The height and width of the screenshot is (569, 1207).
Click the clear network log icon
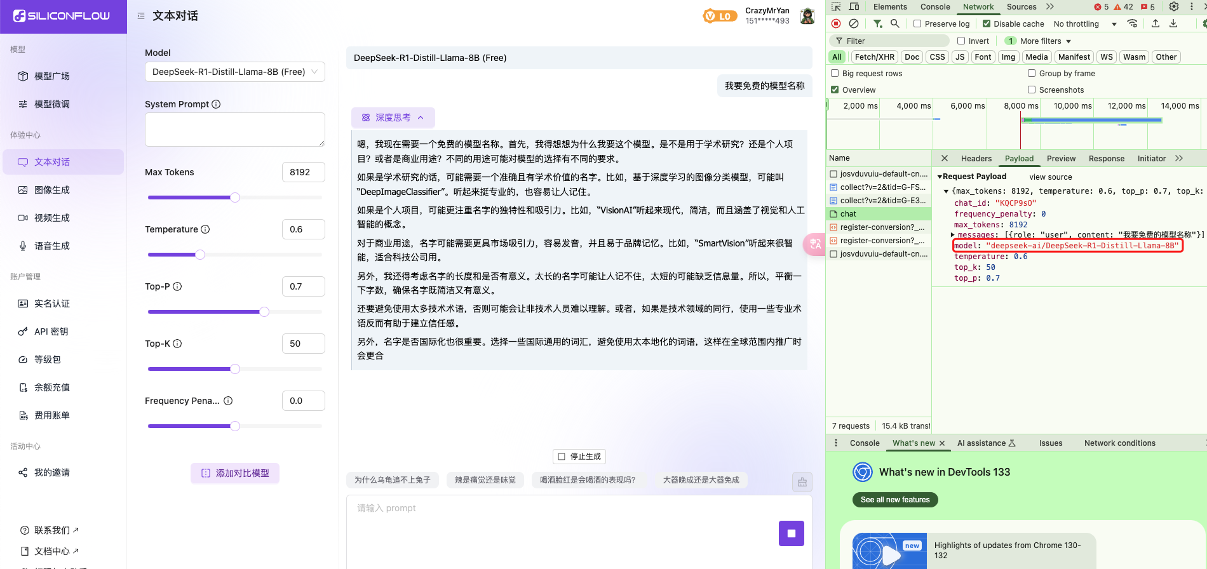point(854,23)
